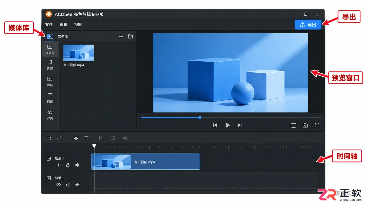
Task: Toggle visibility eye of 轨道 1
Action: [59, 165]
